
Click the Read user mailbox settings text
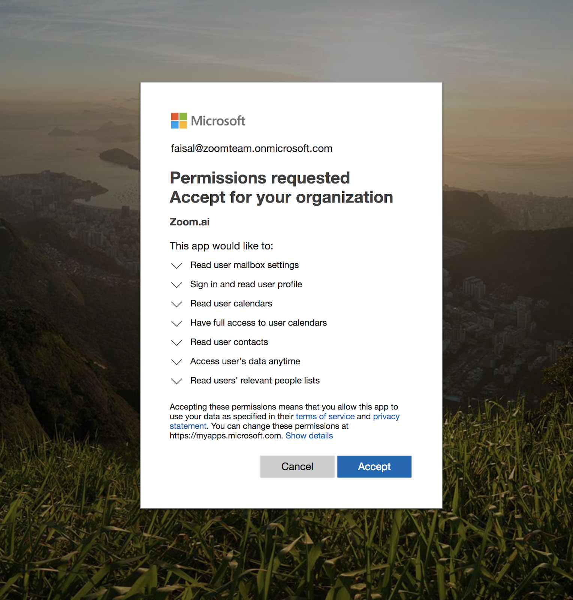(x=244, y=265)
